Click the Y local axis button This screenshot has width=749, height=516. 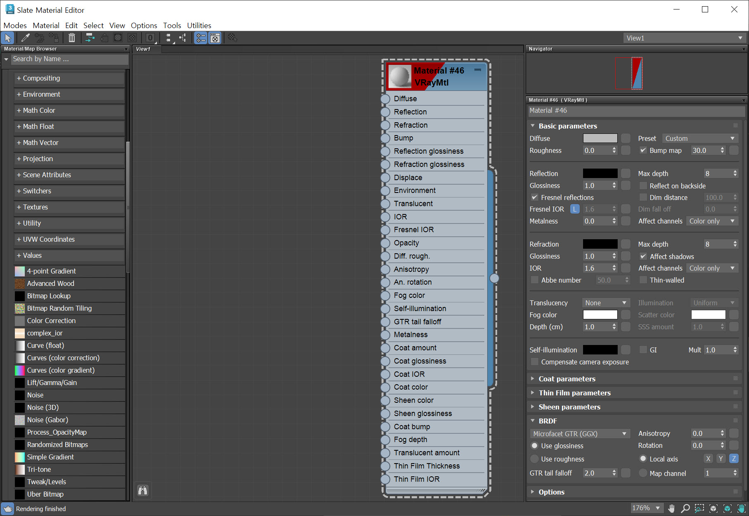pos(721,459)
